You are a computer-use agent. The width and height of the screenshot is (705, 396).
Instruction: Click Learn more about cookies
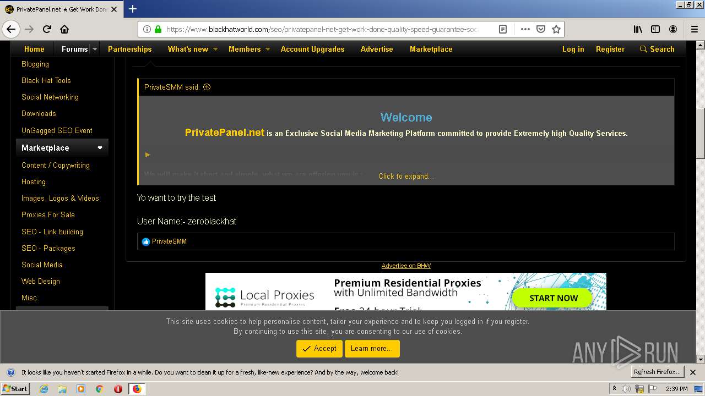point(372,349)
